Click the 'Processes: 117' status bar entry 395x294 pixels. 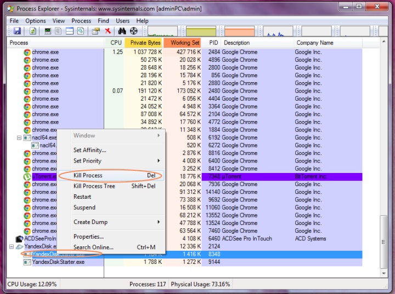[148, 284]
